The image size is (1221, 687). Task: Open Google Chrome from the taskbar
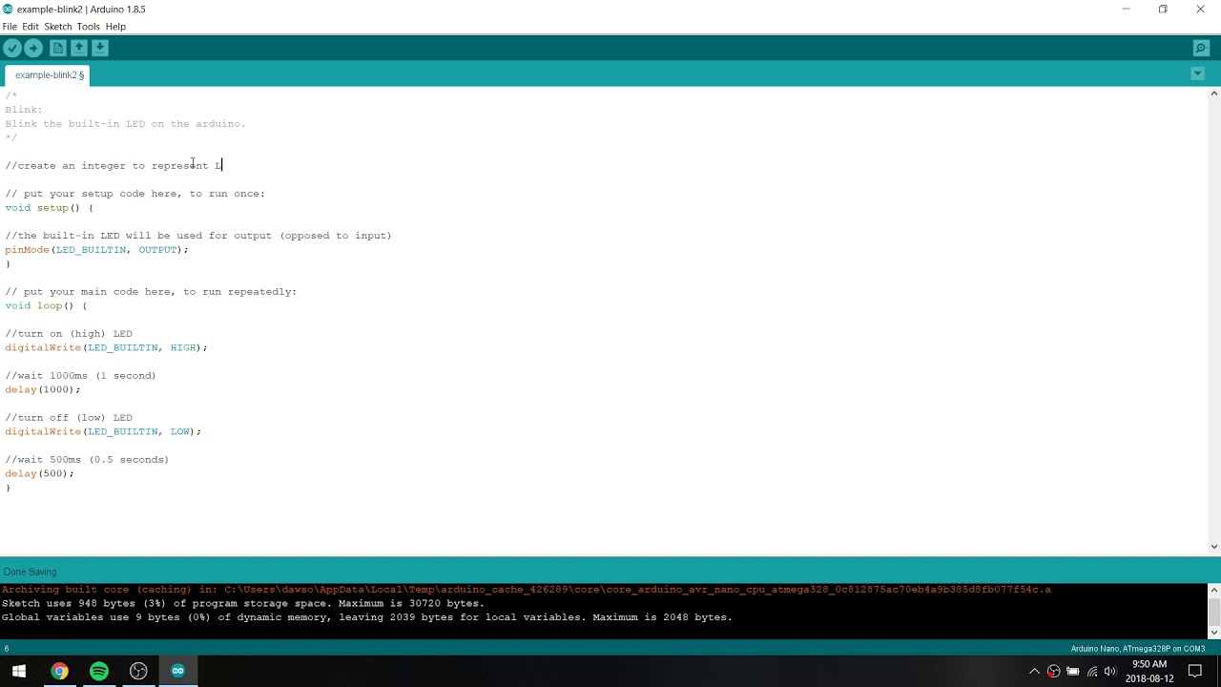pos(59,671)
